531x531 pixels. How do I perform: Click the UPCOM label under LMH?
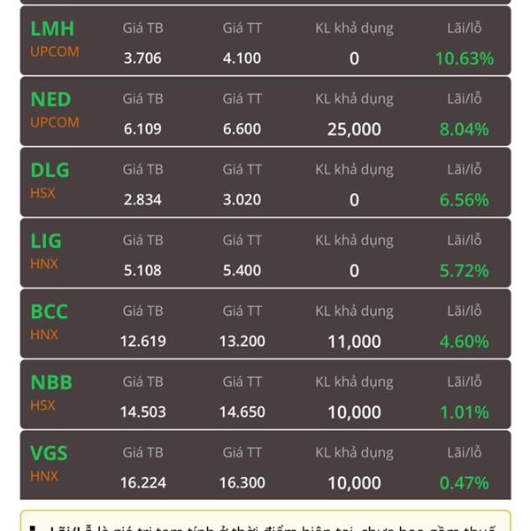click(x=55, y=51)
